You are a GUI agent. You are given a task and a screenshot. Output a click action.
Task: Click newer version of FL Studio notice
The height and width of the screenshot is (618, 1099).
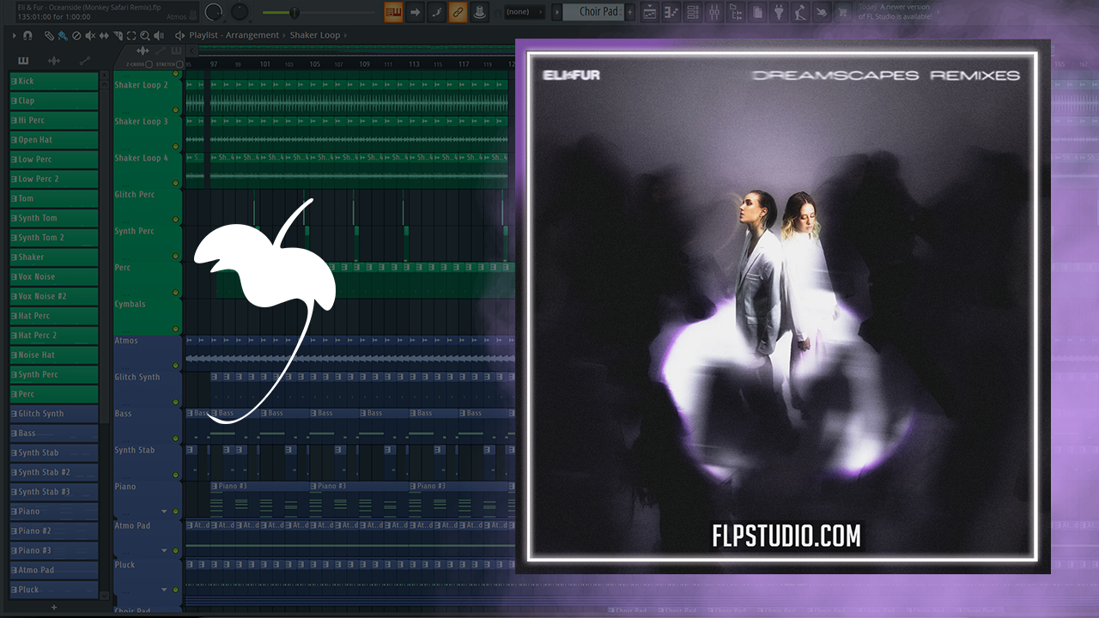pos(896,12)
